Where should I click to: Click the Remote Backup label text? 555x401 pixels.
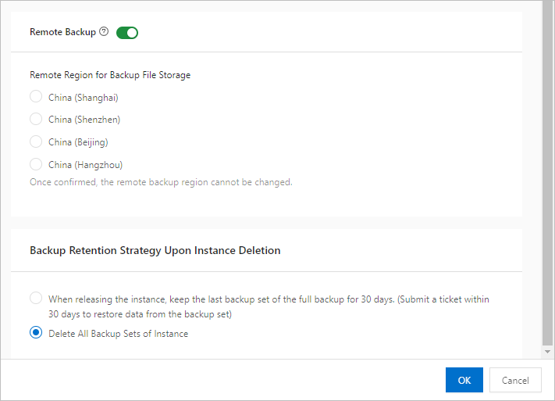[62, 32]
